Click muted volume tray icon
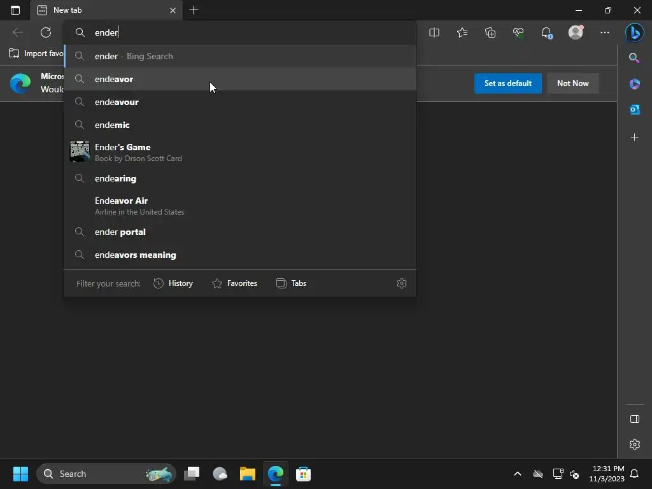Screen dimensions: 652x489 click(x=574, y=474)
